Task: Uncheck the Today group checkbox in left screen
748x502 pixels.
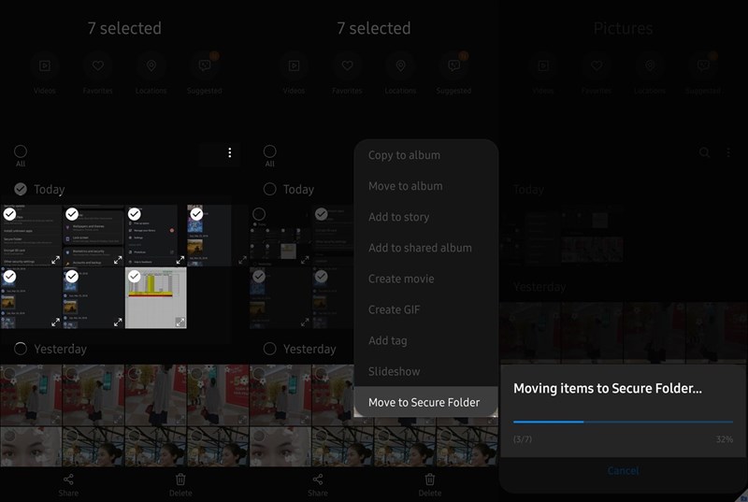Action: coord(21,189)
